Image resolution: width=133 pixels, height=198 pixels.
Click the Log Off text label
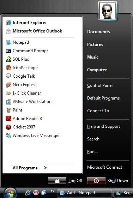75,181
